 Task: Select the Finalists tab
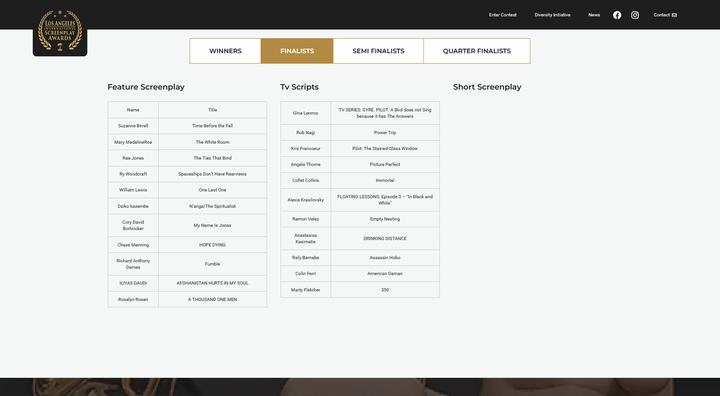[x=297, y=51]
